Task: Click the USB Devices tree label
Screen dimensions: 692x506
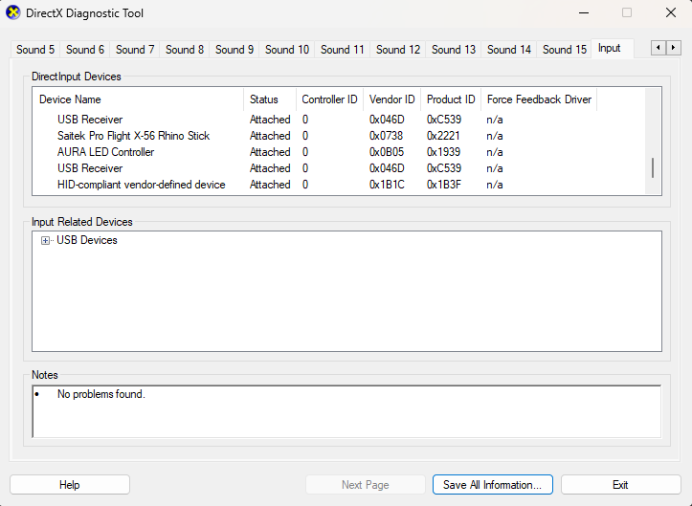Action: click(87, 240)
